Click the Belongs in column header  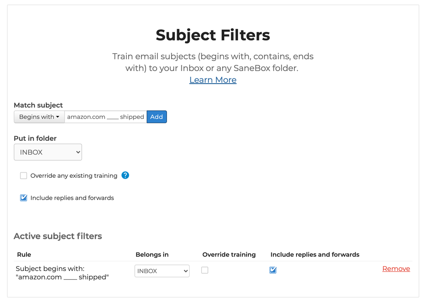tap(152, 254)
